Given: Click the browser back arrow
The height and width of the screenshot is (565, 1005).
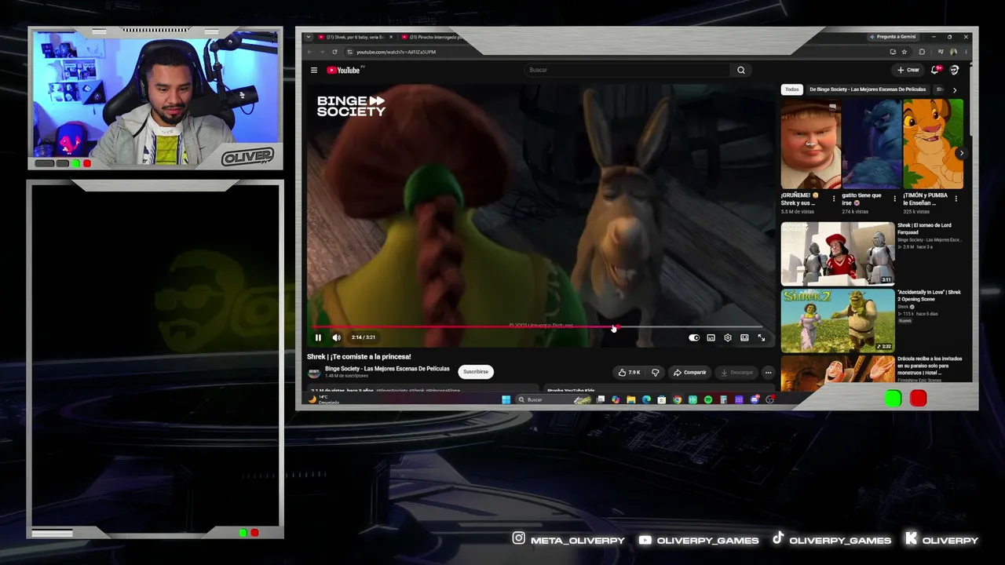Looking at the screenshot, I should point(309,52).
